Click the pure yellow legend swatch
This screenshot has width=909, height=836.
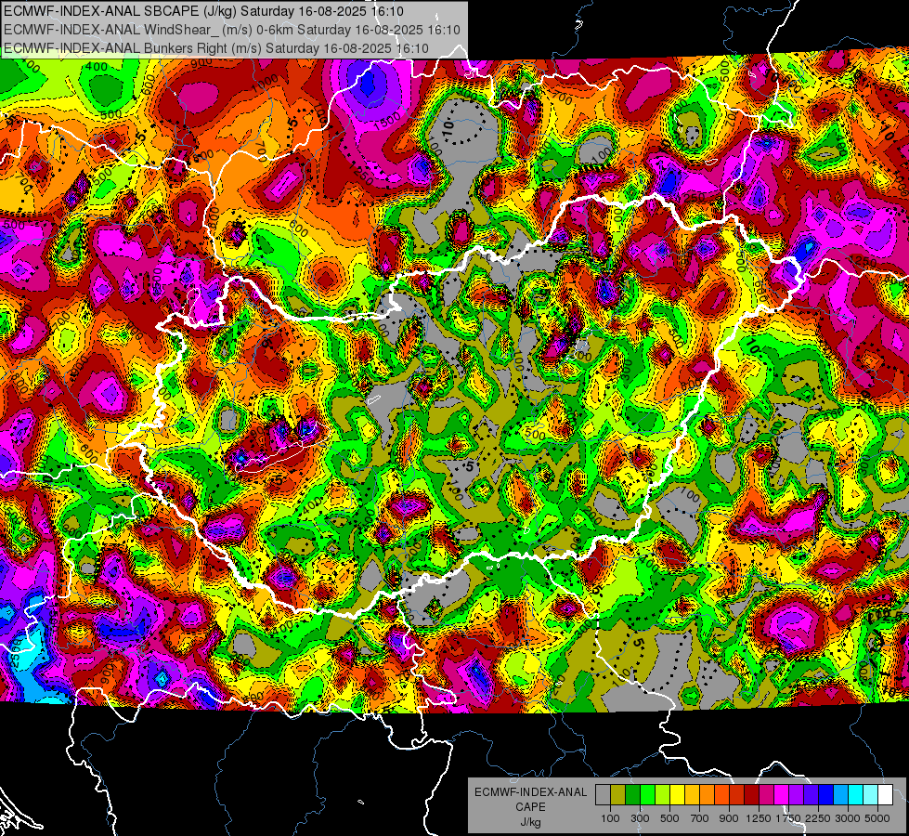677,795
